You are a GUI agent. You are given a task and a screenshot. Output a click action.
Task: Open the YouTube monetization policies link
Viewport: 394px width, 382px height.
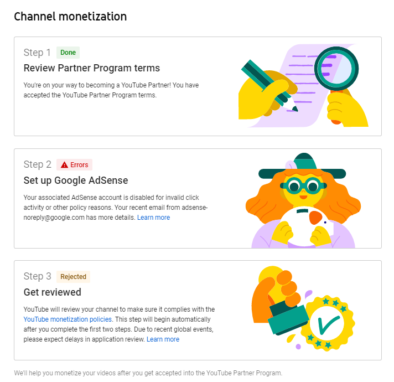[68, 319]
